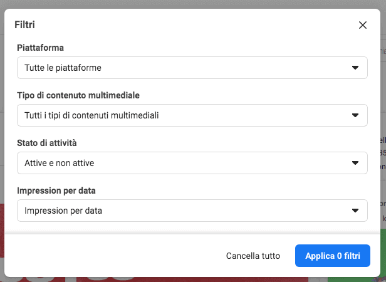
Task: Click the Stato di attività label
Action: [47, 143]
